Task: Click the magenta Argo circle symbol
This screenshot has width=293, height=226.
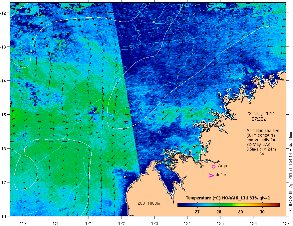Action: point(213,167)
